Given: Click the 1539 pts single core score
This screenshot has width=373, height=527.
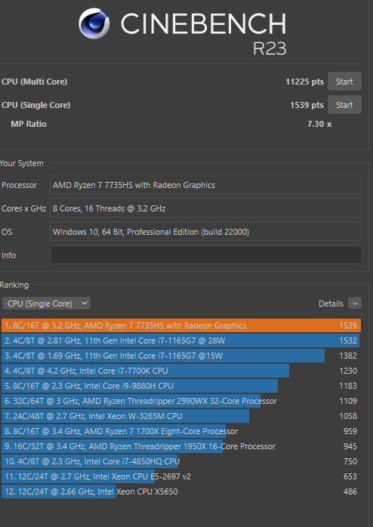Looking at the screenshot, I should (307, 105).
